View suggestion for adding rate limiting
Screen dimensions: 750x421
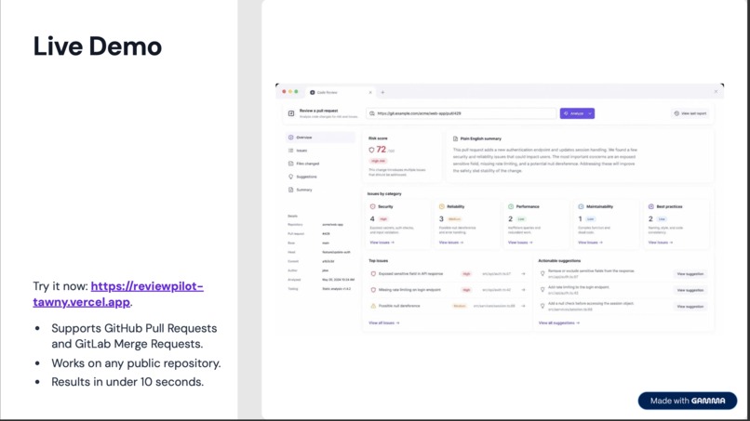(690, 290)
